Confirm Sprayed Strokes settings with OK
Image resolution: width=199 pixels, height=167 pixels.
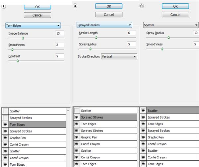coord(109,6)
